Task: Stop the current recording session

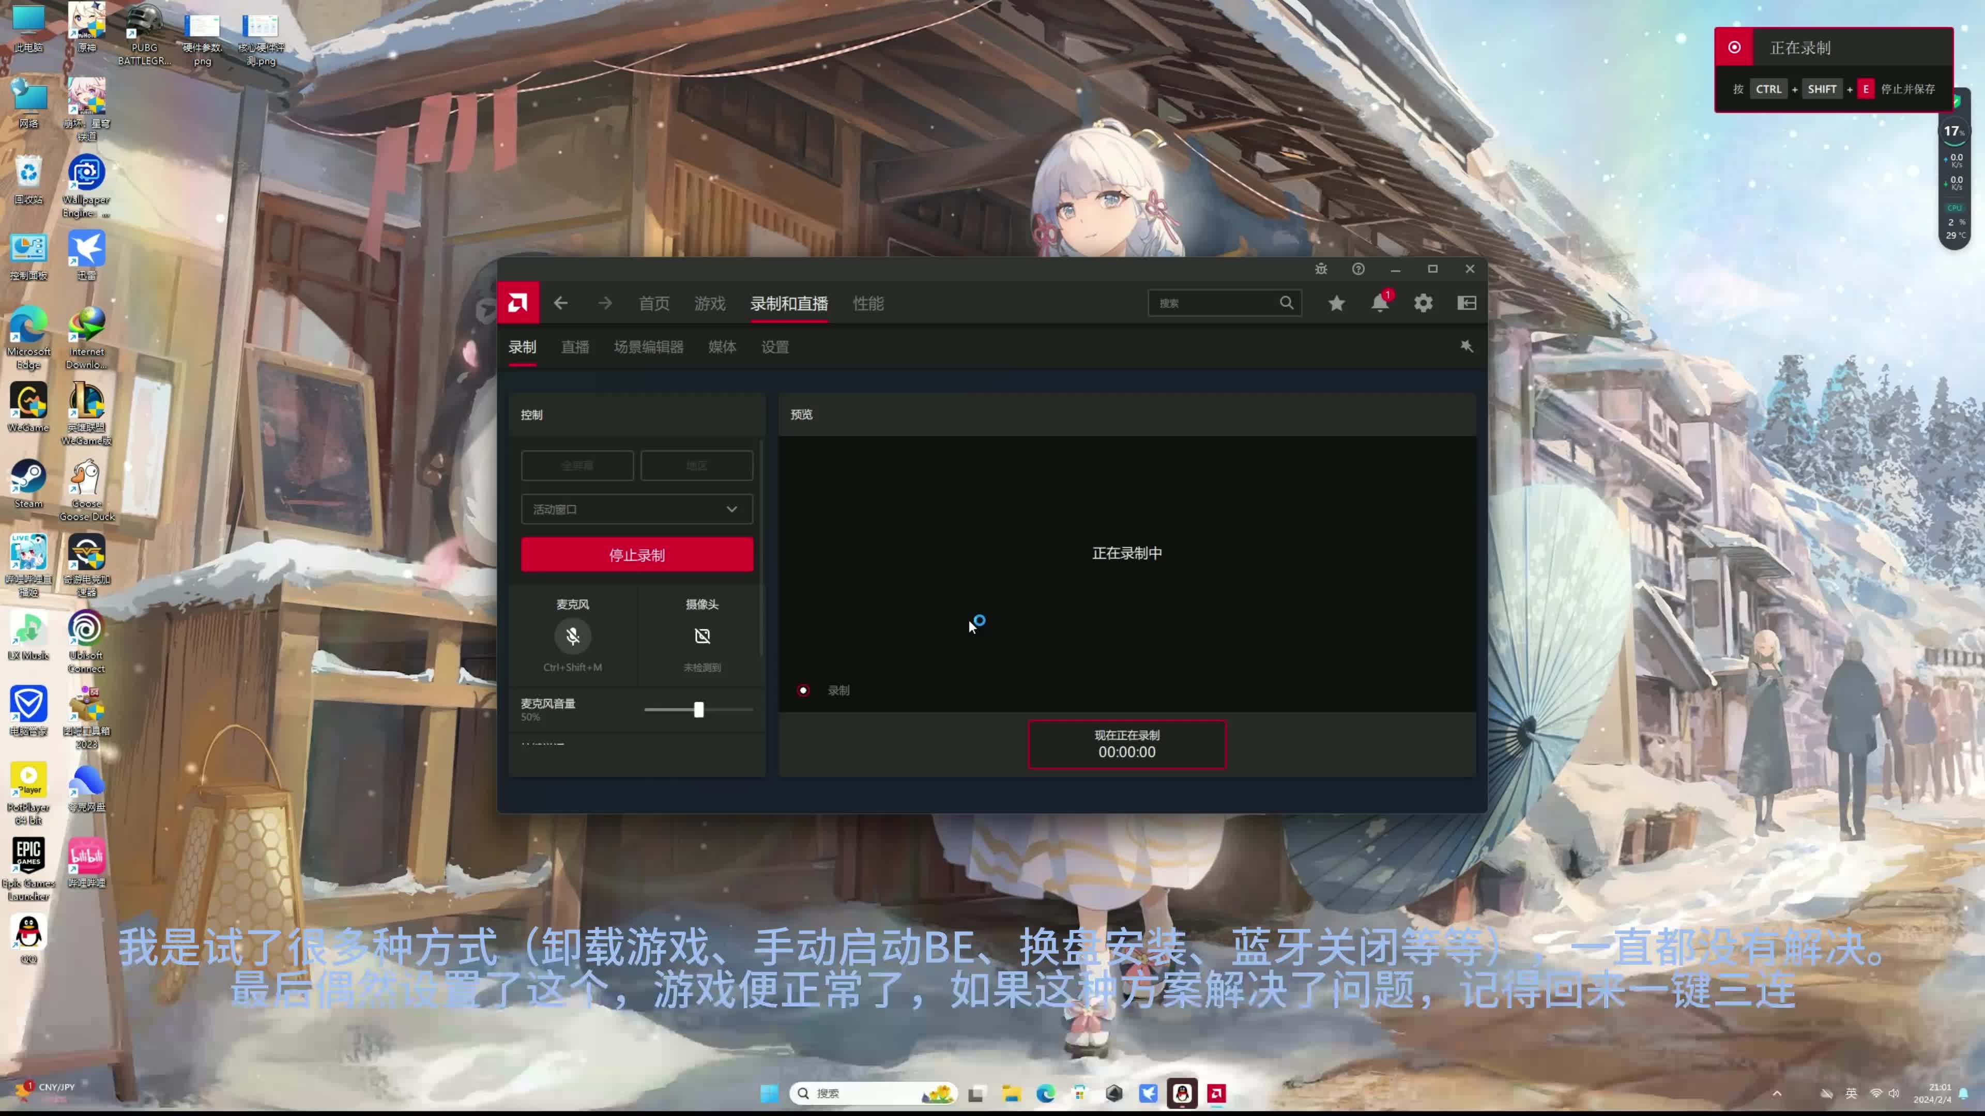Action: (637, 554)
